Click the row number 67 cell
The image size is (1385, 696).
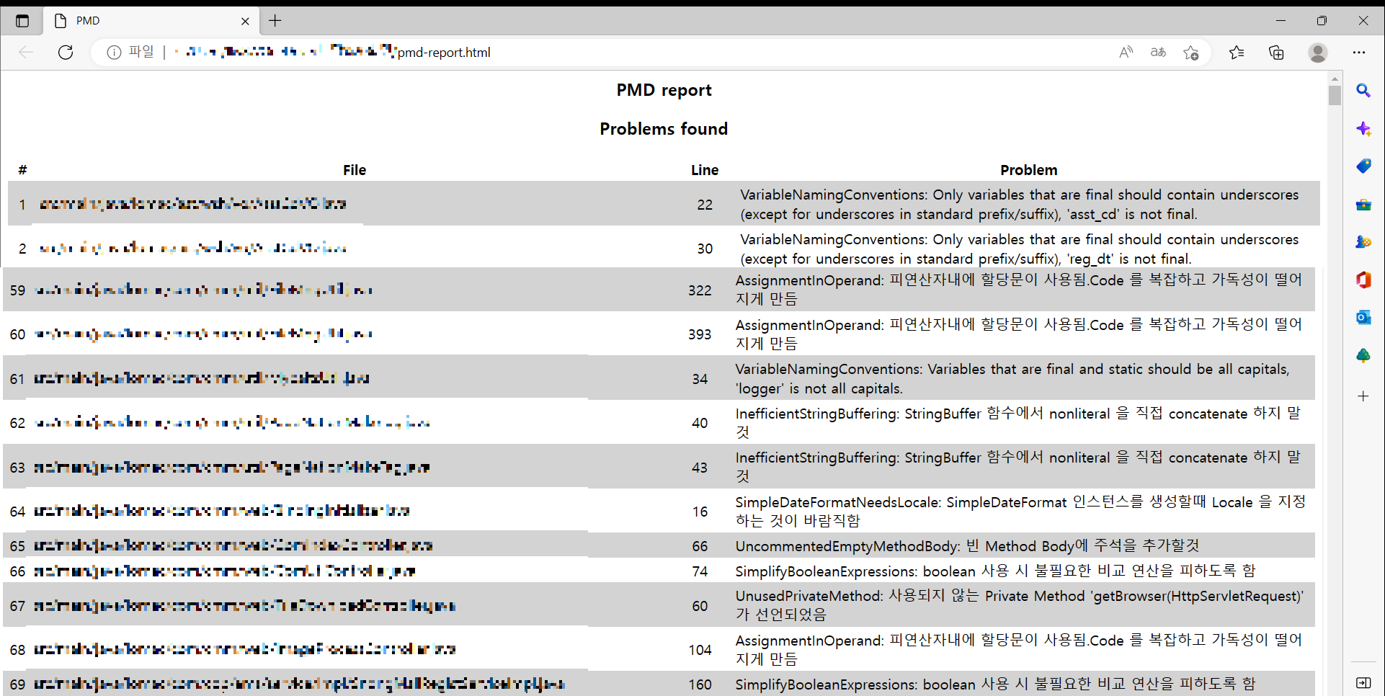17,606
